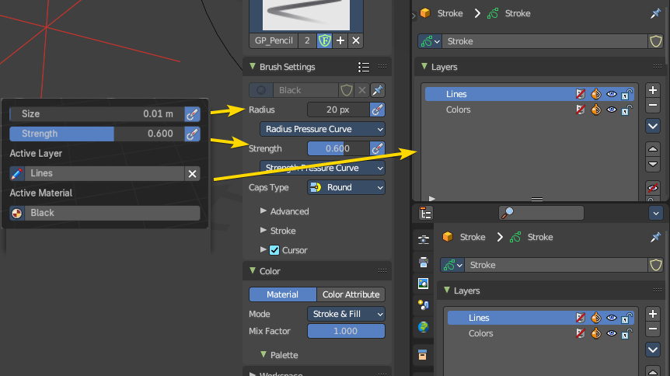The image size is (670, 376).
Task: Click the material sphere icon next to Black
Action: [16, 213]
